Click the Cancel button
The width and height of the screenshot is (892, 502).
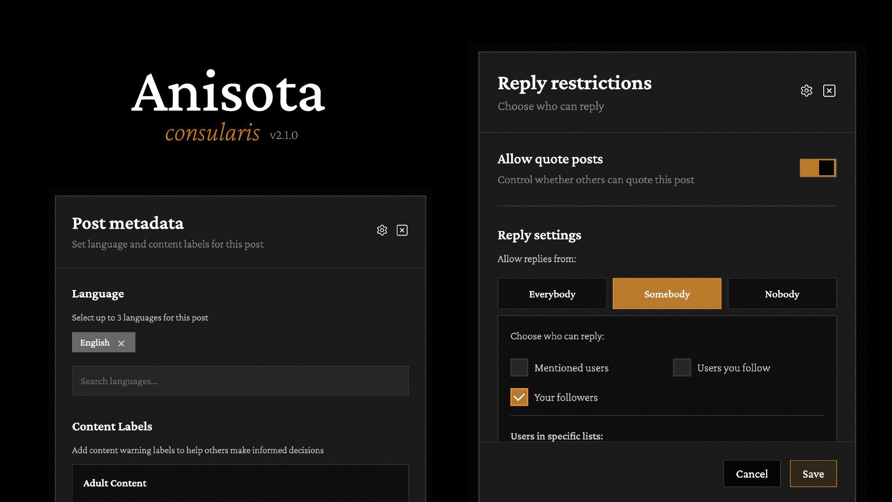coord(752,474)
